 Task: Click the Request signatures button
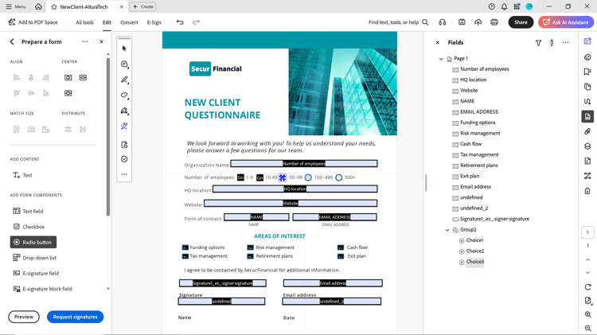coord(75,317)
